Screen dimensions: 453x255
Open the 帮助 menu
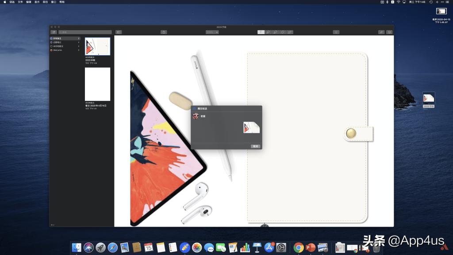pos(62,2)
